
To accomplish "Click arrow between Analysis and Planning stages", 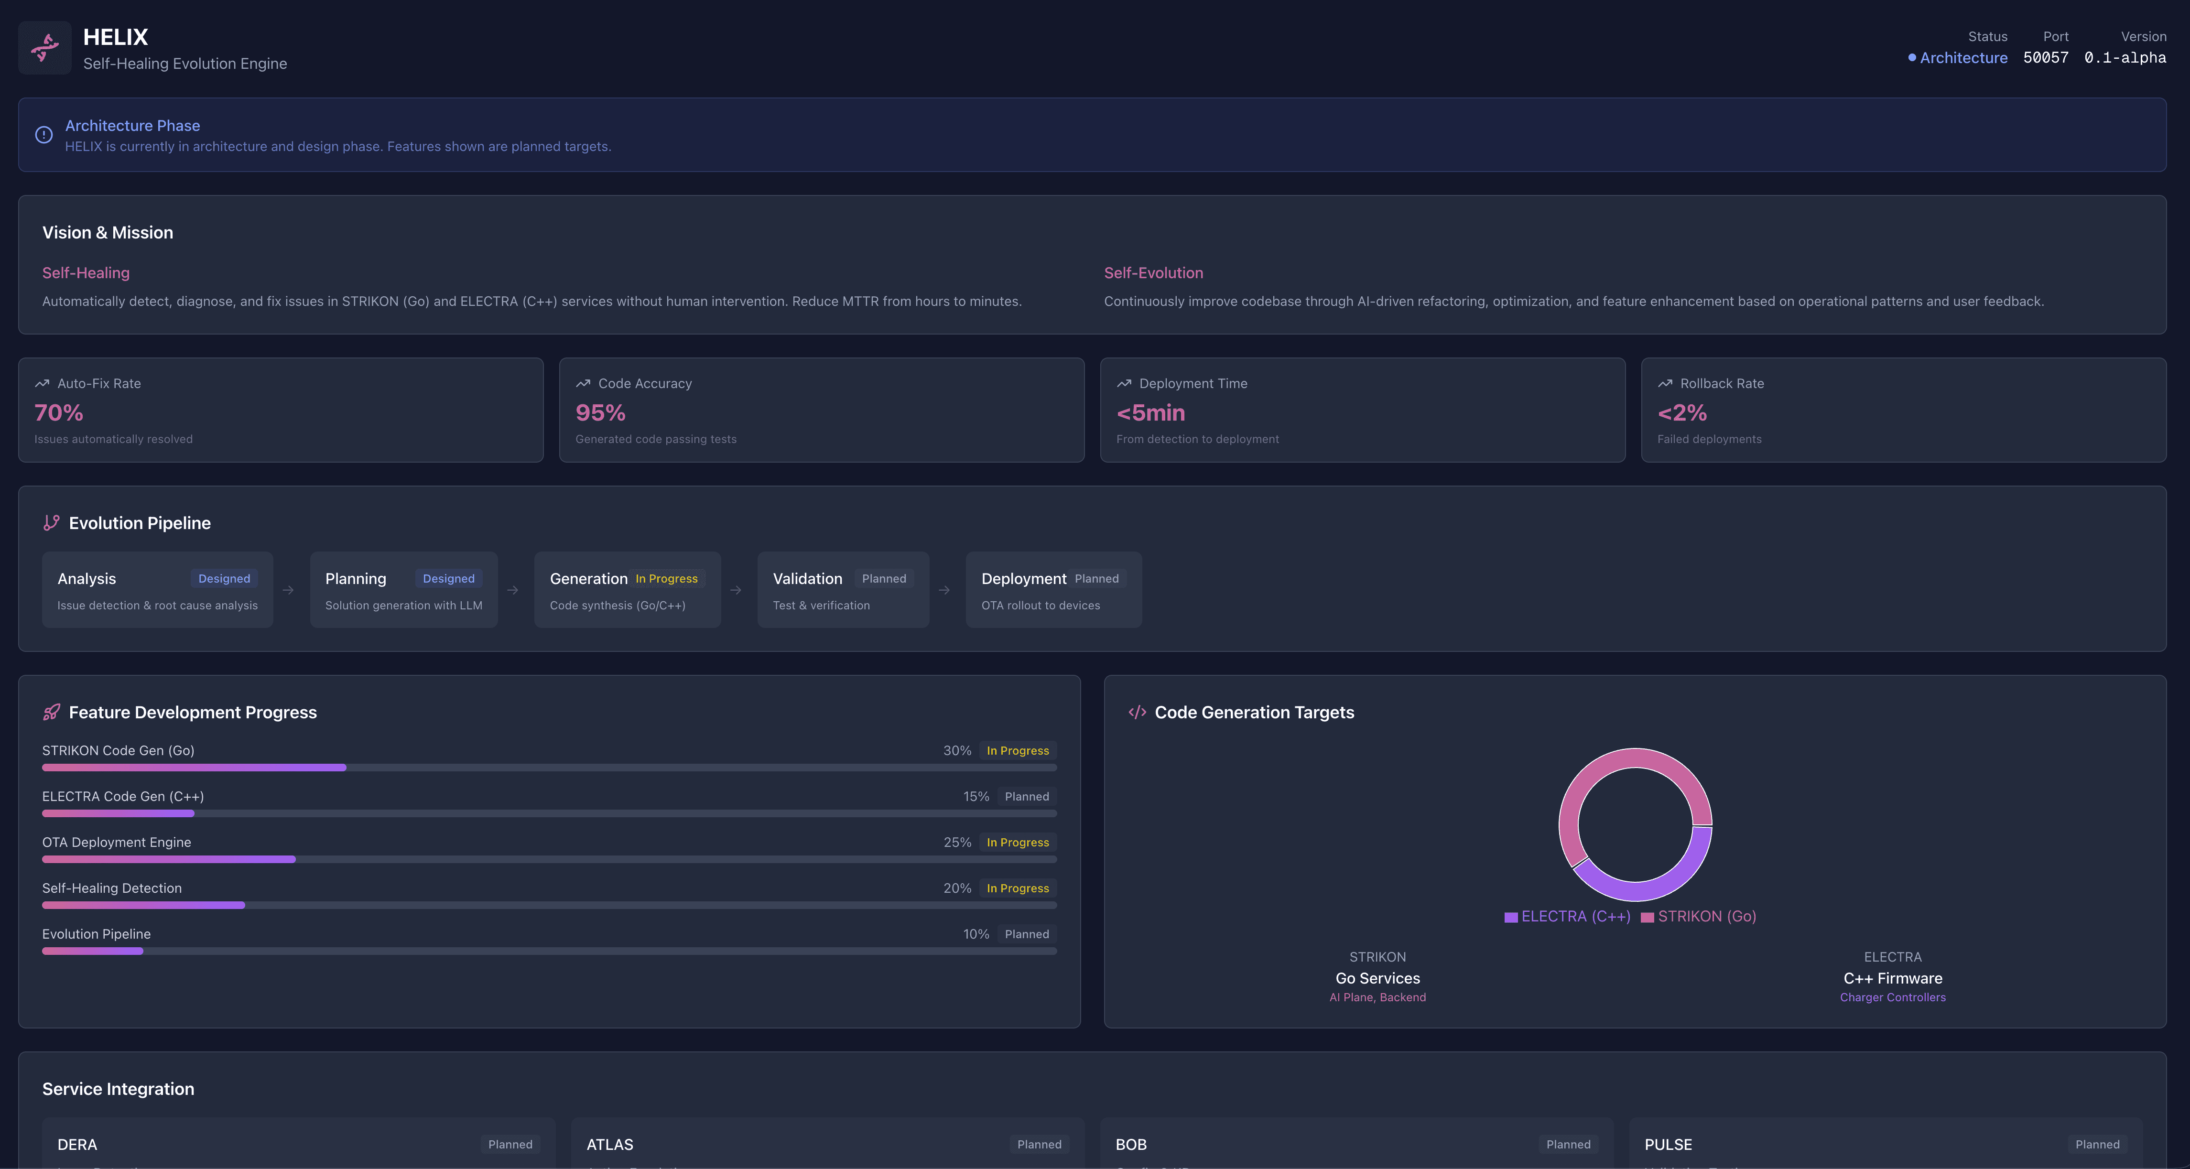I will coord(288,590).
